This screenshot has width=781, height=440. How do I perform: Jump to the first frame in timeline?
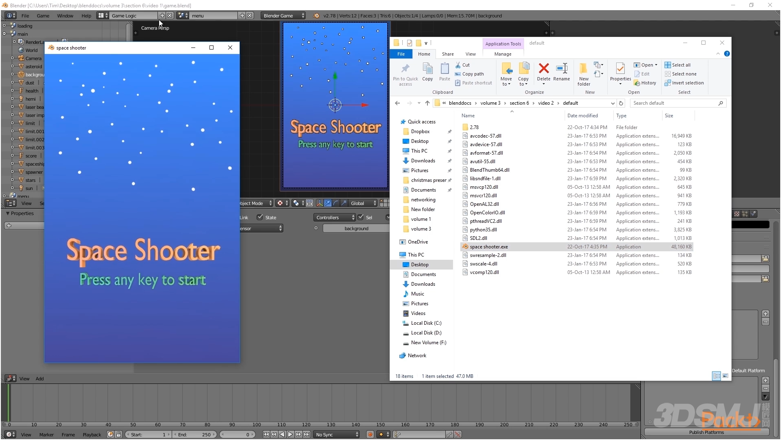266,434
